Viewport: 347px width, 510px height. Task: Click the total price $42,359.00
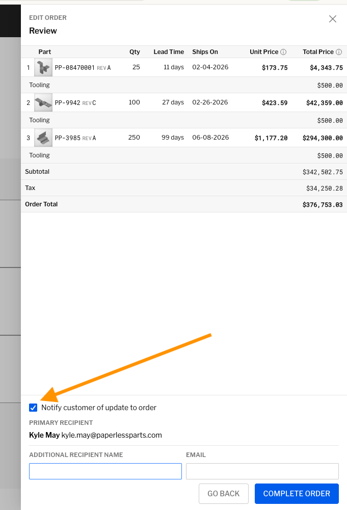(x=324, y=103)
